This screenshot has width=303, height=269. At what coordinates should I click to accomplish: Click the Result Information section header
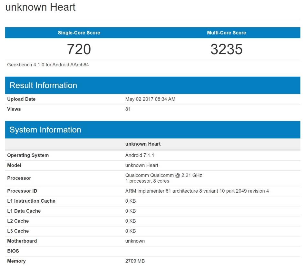pyautogui.click(x=43, y=85)
